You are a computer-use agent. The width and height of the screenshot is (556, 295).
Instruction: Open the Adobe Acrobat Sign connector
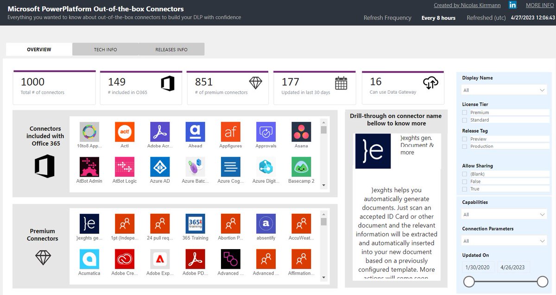(160, 132)
